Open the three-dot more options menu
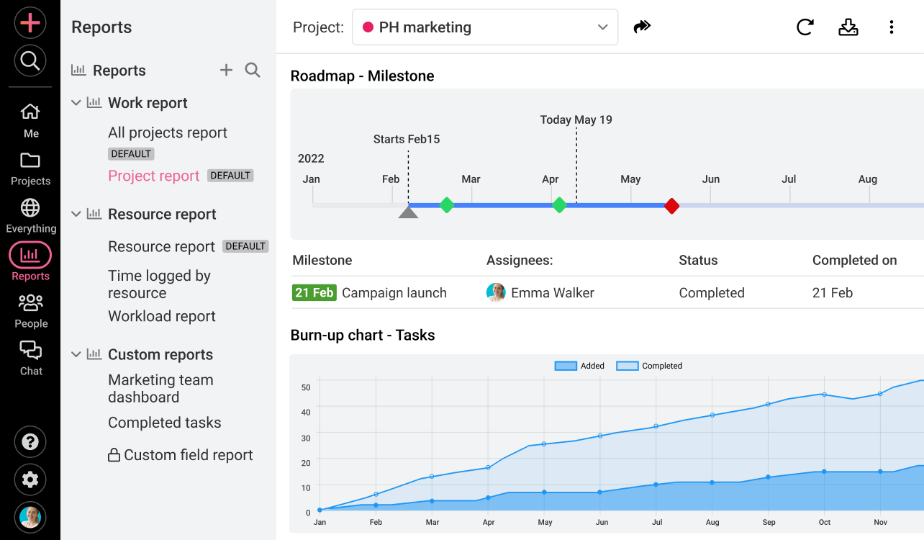924x540 pixels. (x=891, y=27)
